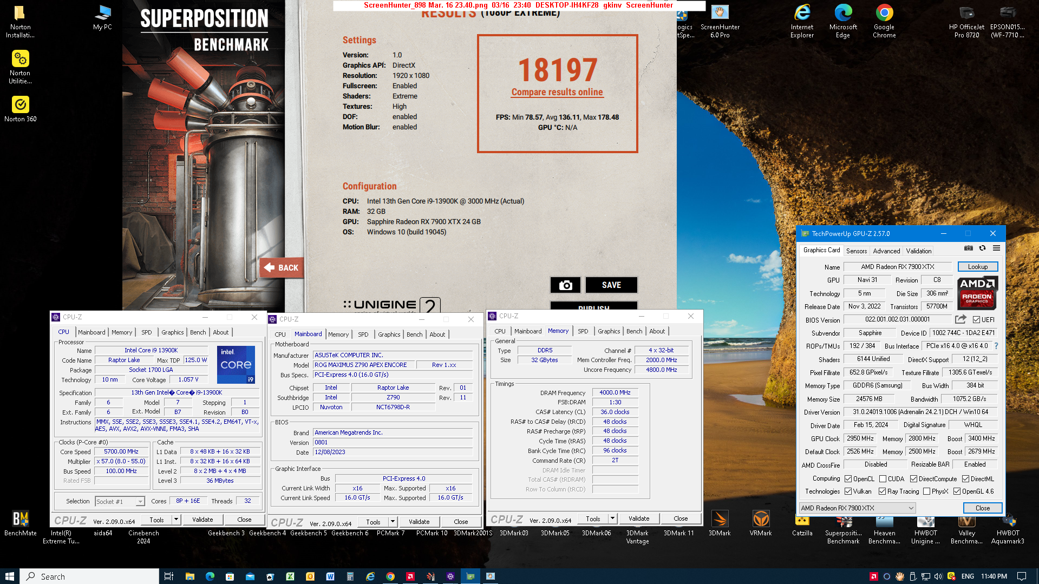Open the Norton 360 desktop icon
The width and height of the screenshot is (1039, 584).
pyautogui.click(x=21, y=109)
